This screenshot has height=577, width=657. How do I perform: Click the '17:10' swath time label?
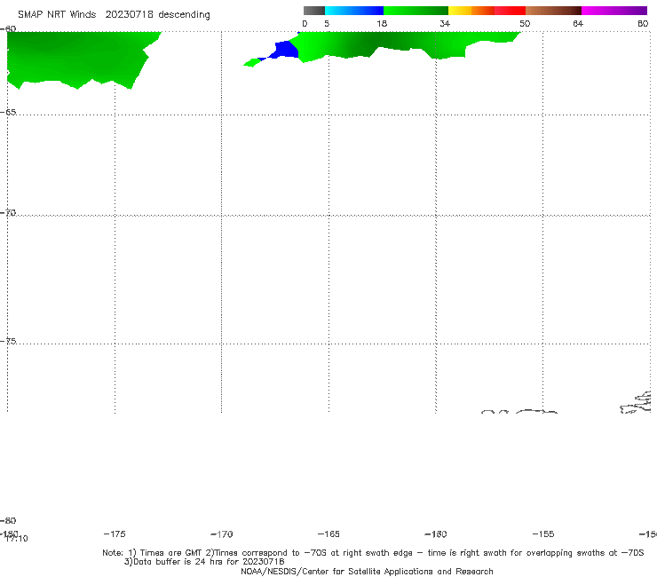pyautogui.click(x=17, y=539)
